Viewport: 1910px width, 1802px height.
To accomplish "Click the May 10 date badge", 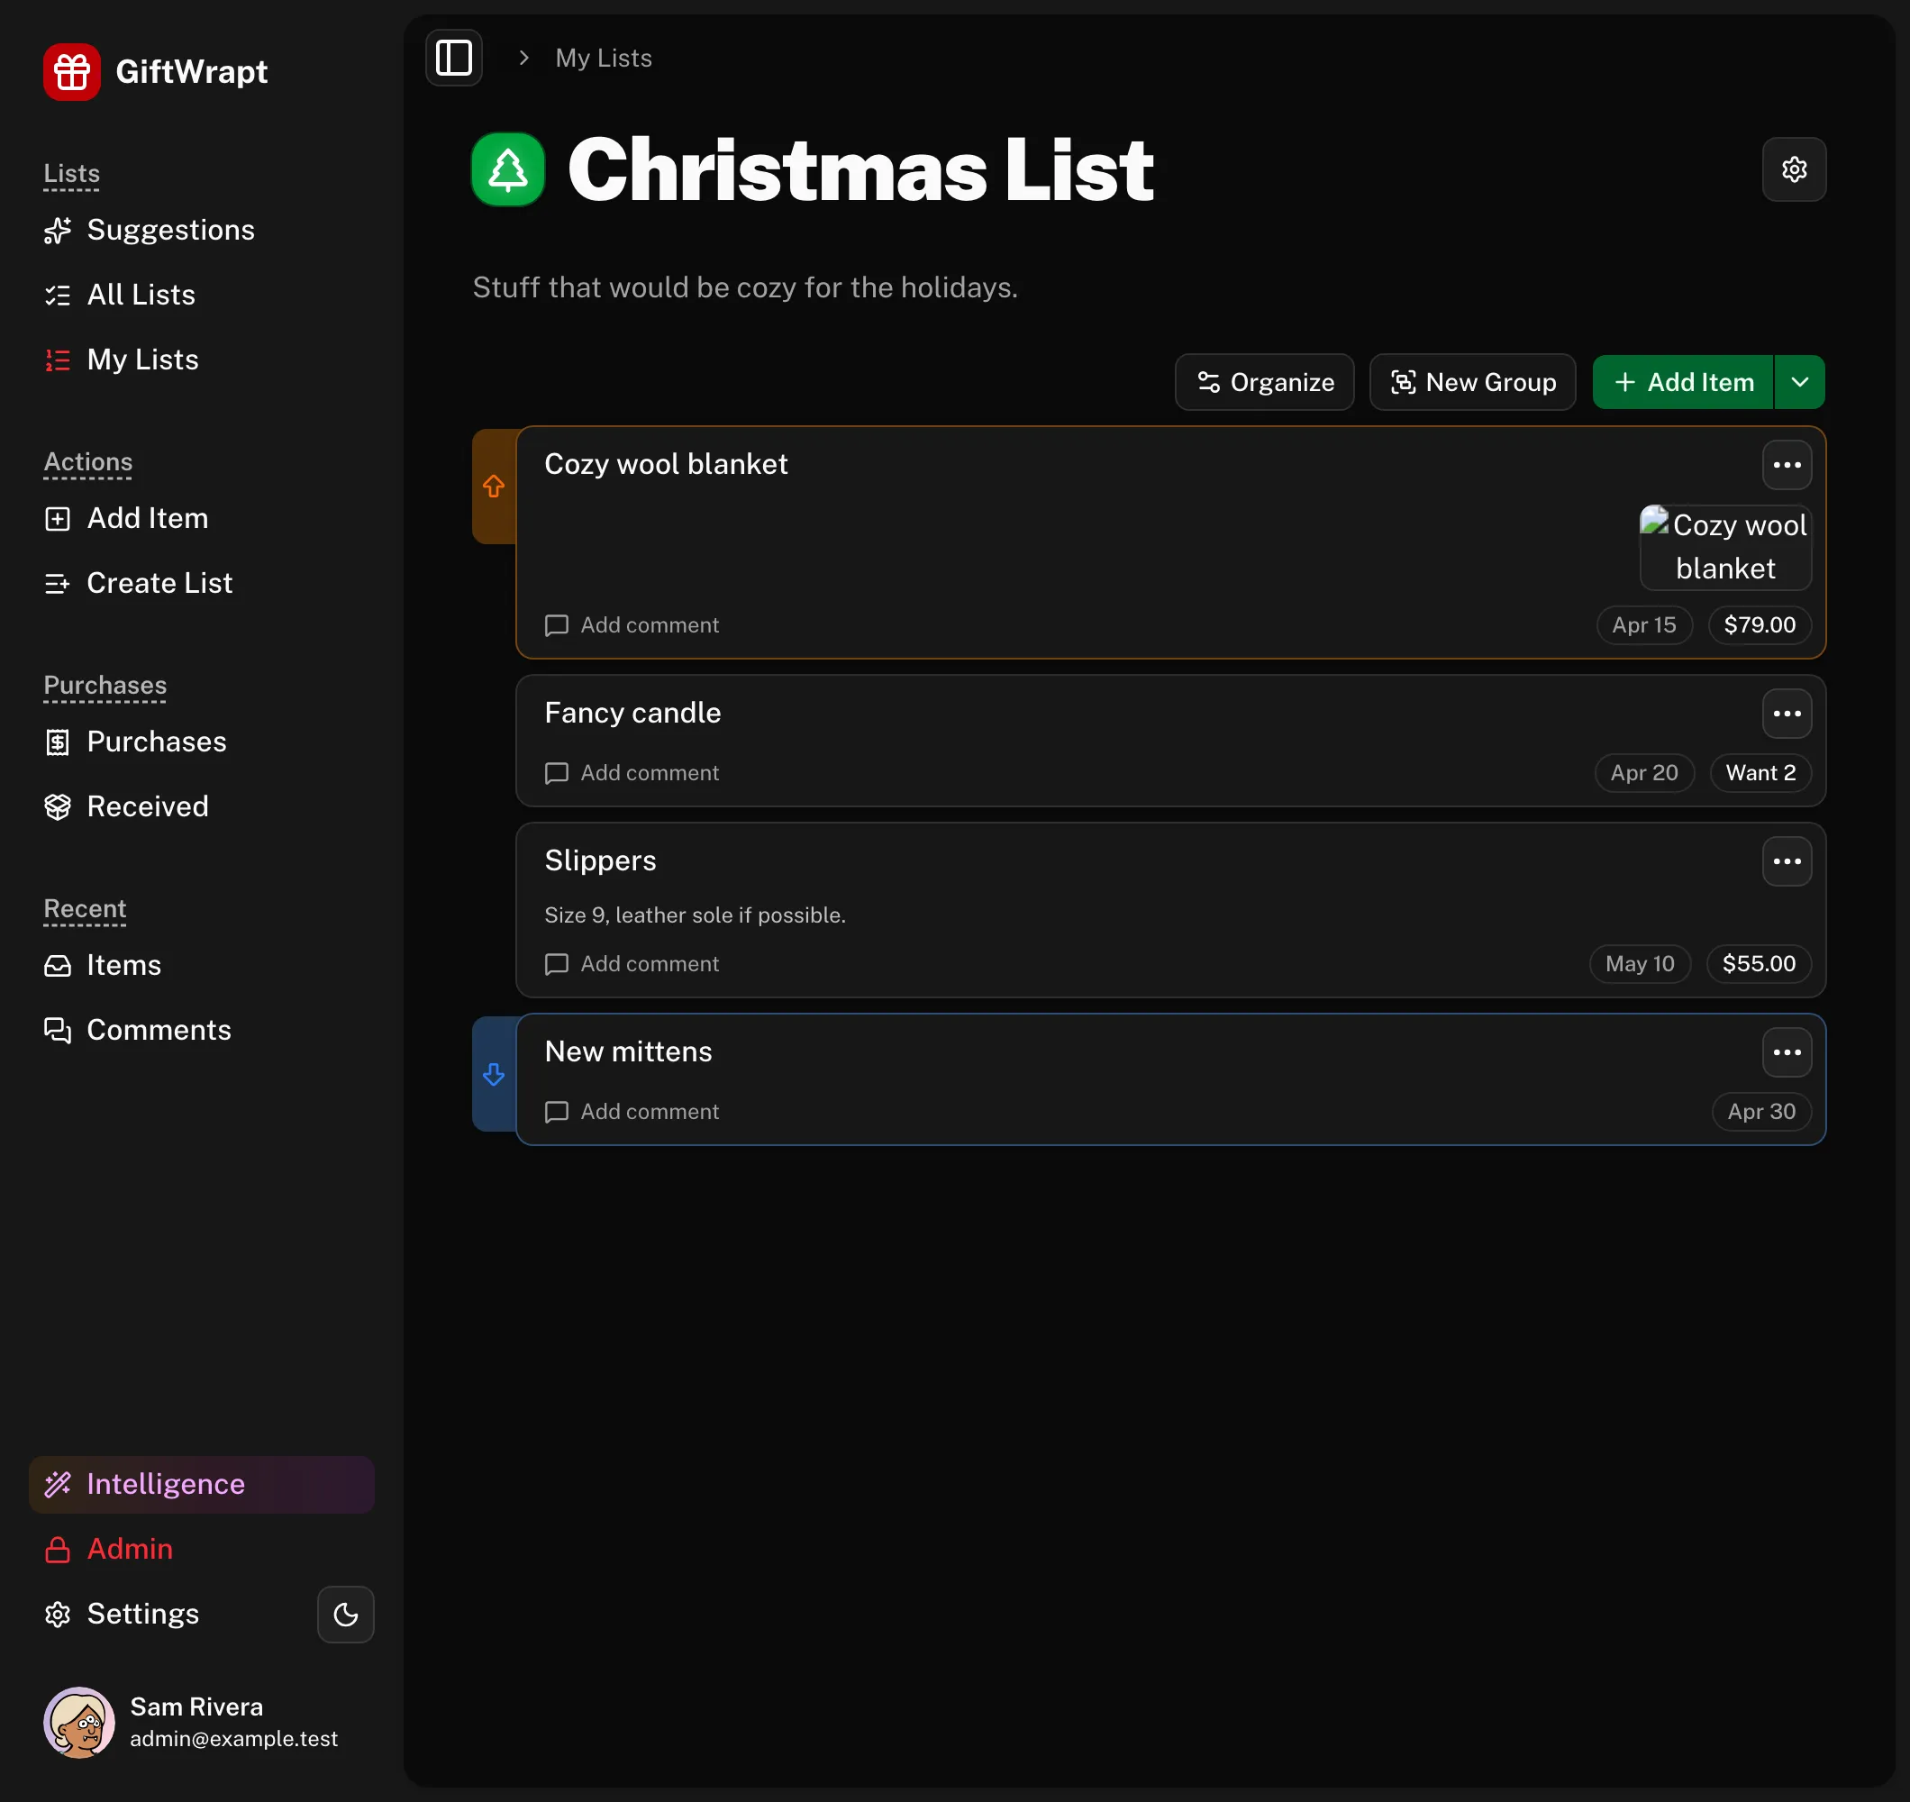I will 1639,964.
